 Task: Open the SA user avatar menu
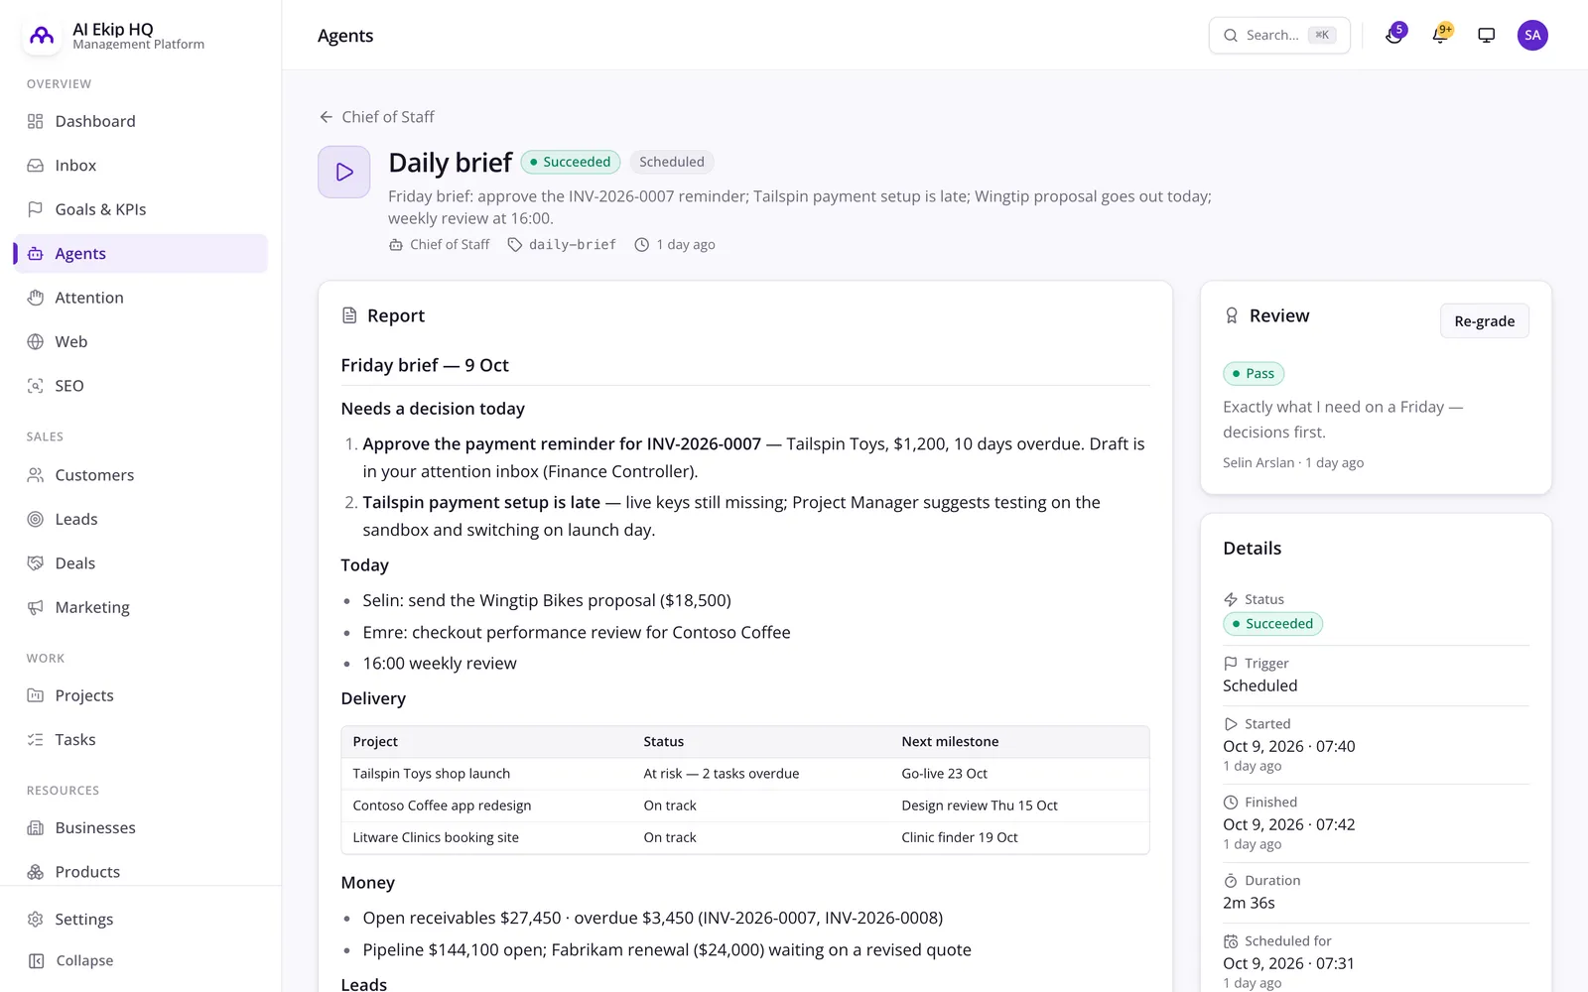point(1532,36)
